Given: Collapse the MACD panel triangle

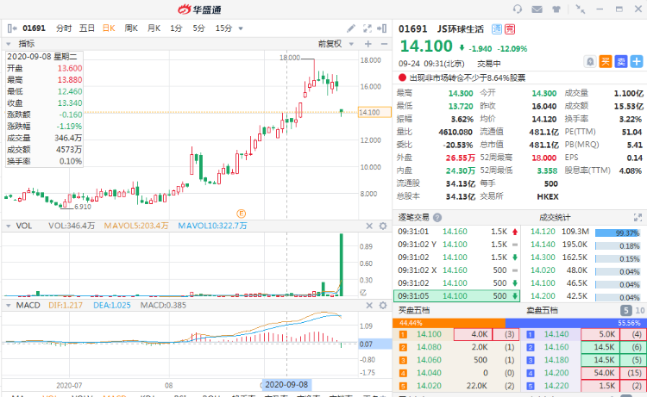Looking at the screenshot, I should click(x=9, y=305).
